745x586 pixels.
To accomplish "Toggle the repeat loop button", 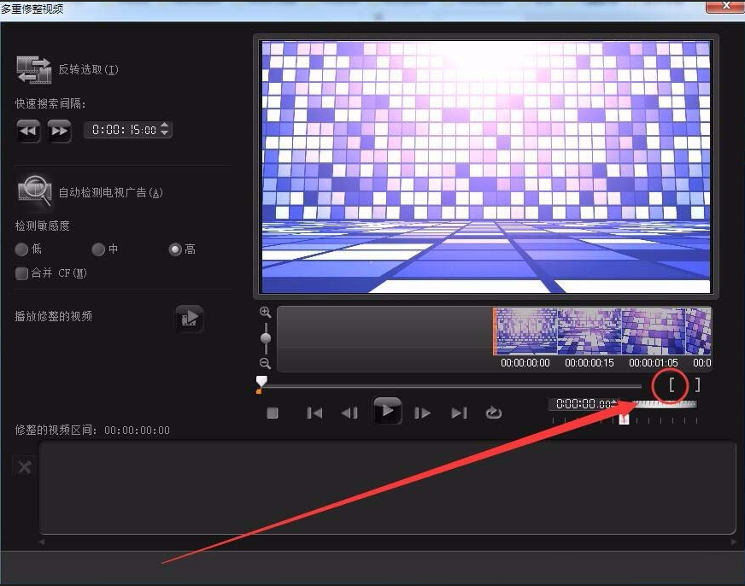I will pos(493,413).
